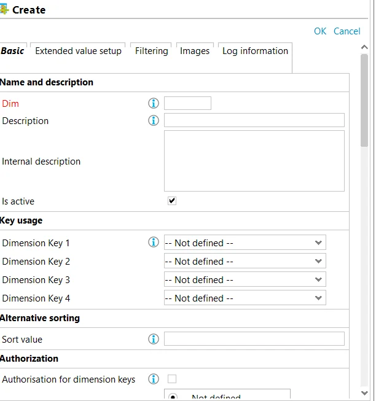
Task: Click the Authorization section header
Action: 29,359
